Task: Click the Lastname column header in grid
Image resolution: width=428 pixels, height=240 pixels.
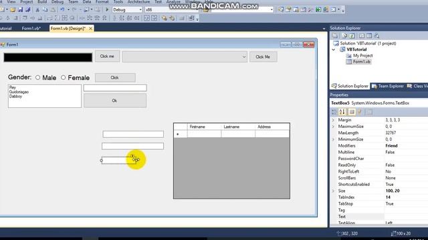Action: (x=238, y=127)
